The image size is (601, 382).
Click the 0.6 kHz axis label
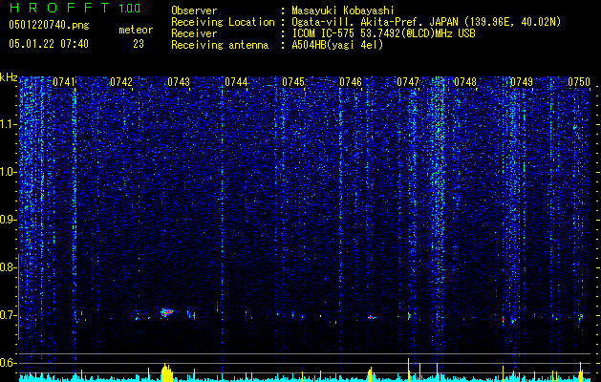(8, 363)
